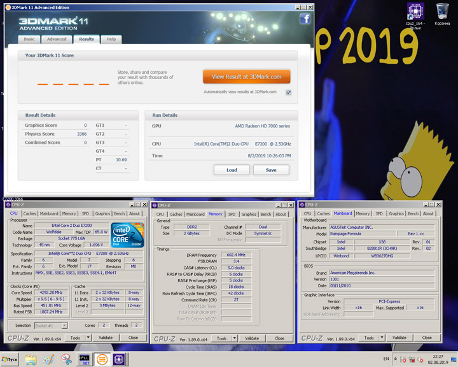Select the Results tab in 3DMark

click(87, 40)
